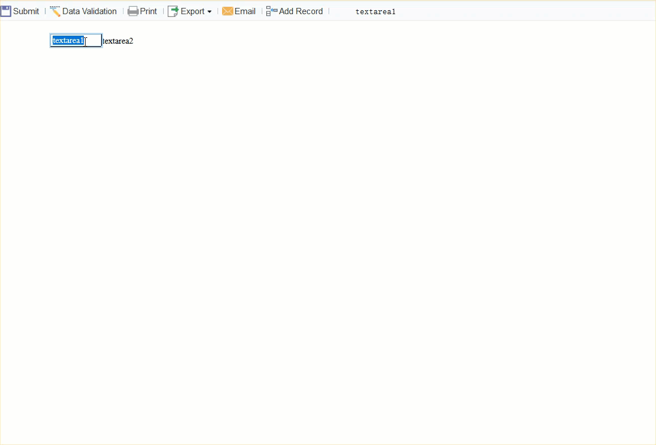Click the dropdown caret beside Export
The width and height of the screenshot is (656, 445).
[x=210, y=12]
